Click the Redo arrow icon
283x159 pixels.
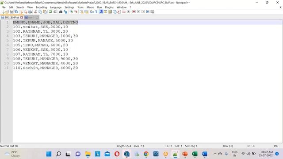tap(55, 12)
